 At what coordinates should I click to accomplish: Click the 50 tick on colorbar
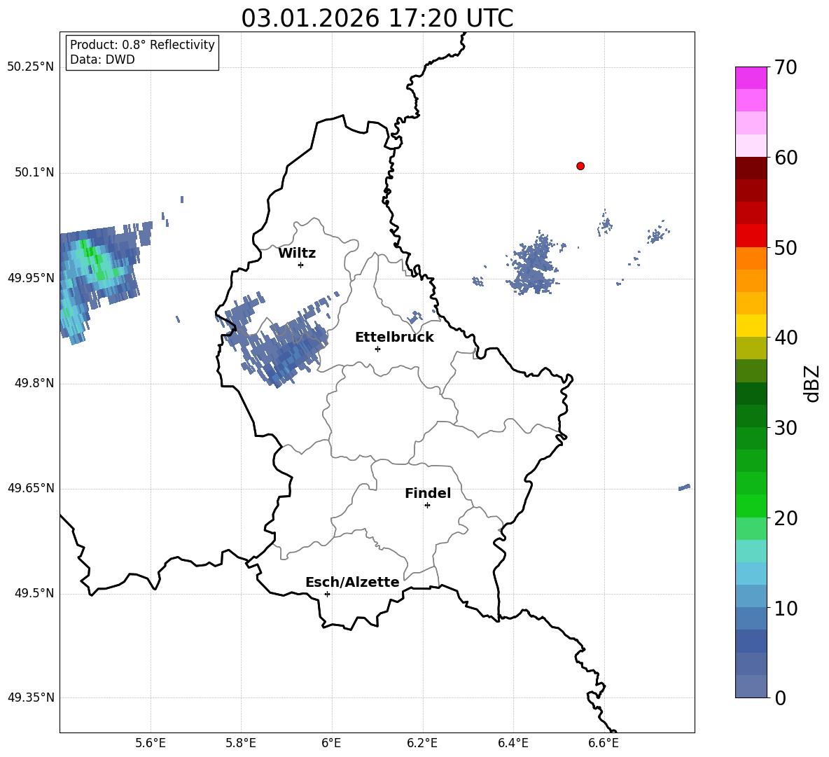(x=785, y=247)
